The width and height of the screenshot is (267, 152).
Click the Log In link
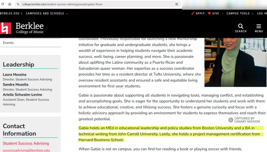pyautogui.click(x=262, y=13)
